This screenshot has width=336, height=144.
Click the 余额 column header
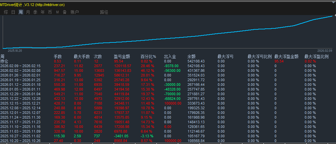point(192,56)
